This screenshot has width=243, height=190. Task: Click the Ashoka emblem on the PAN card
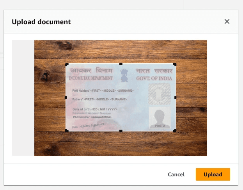pyautogui.click(x=124, y=75)
